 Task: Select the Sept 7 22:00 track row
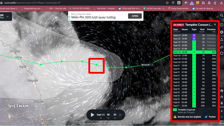pos(194,106)
